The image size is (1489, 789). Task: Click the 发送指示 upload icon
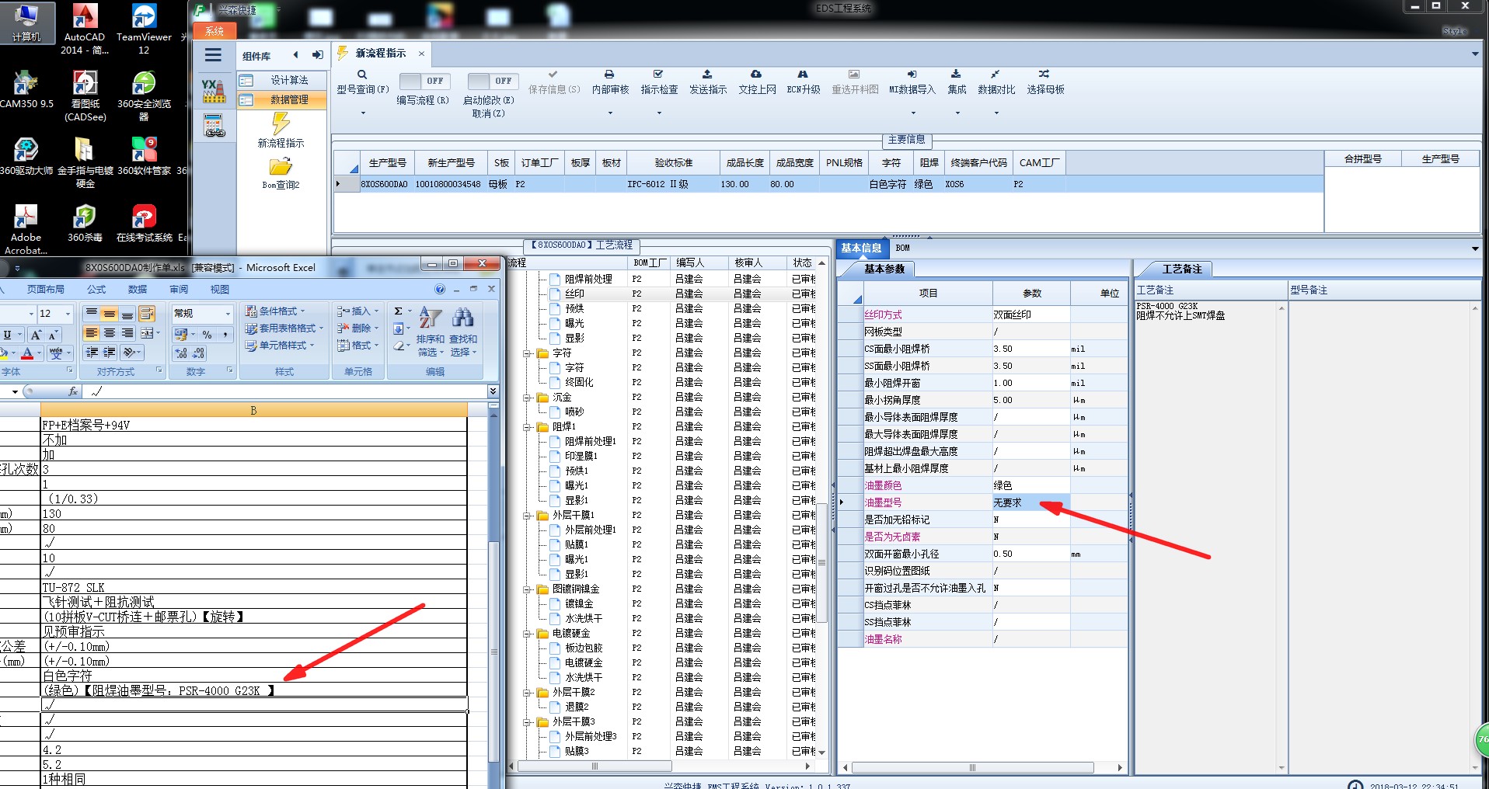point(707,75)
